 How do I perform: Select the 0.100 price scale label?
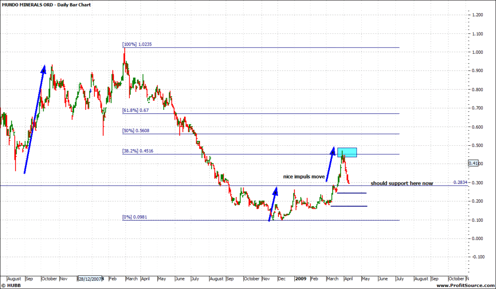477,220
